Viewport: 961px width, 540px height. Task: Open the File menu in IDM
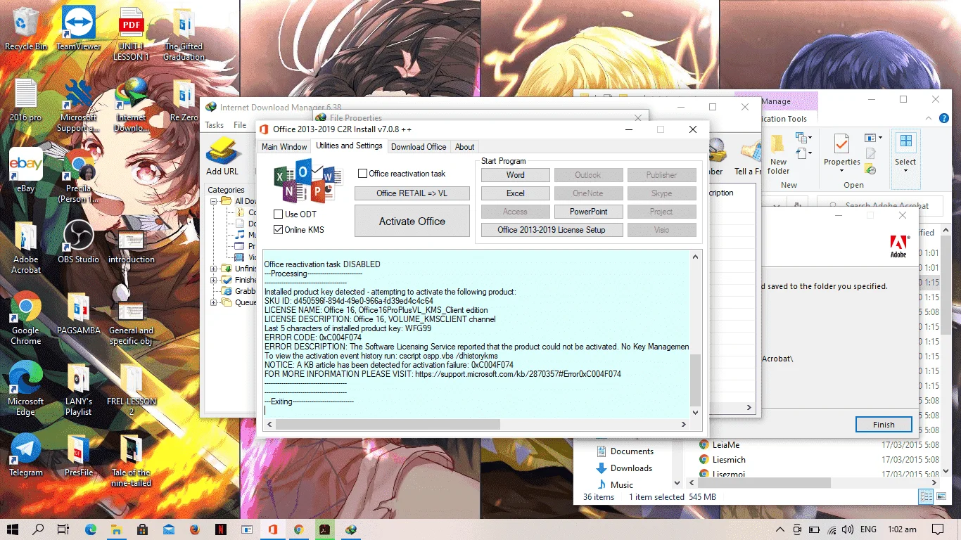click(240, 125)
